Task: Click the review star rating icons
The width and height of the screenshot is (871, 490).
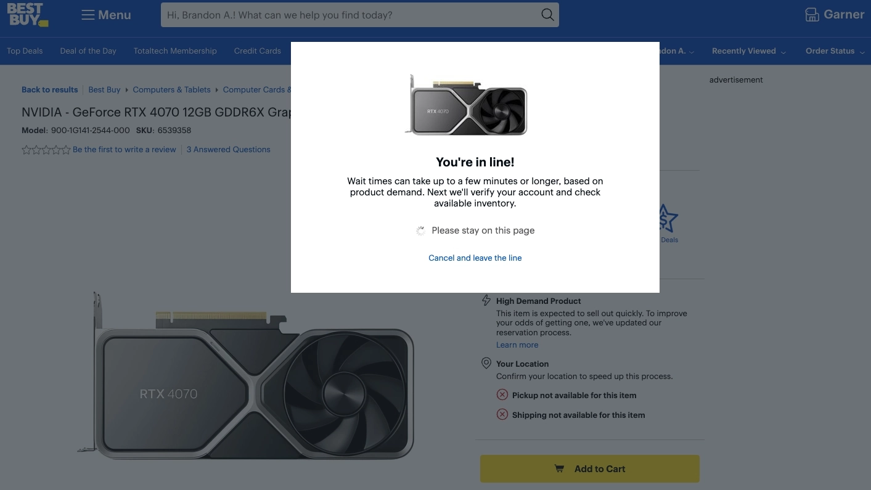Action: [x=46, y=150]
